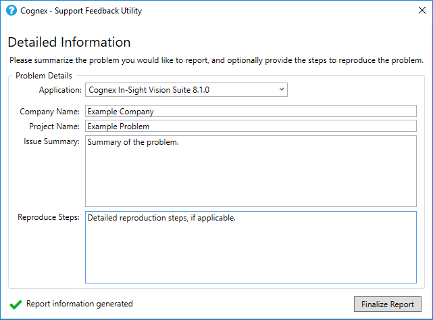Click inside the Reproduce Steps text box

(251, 247)
